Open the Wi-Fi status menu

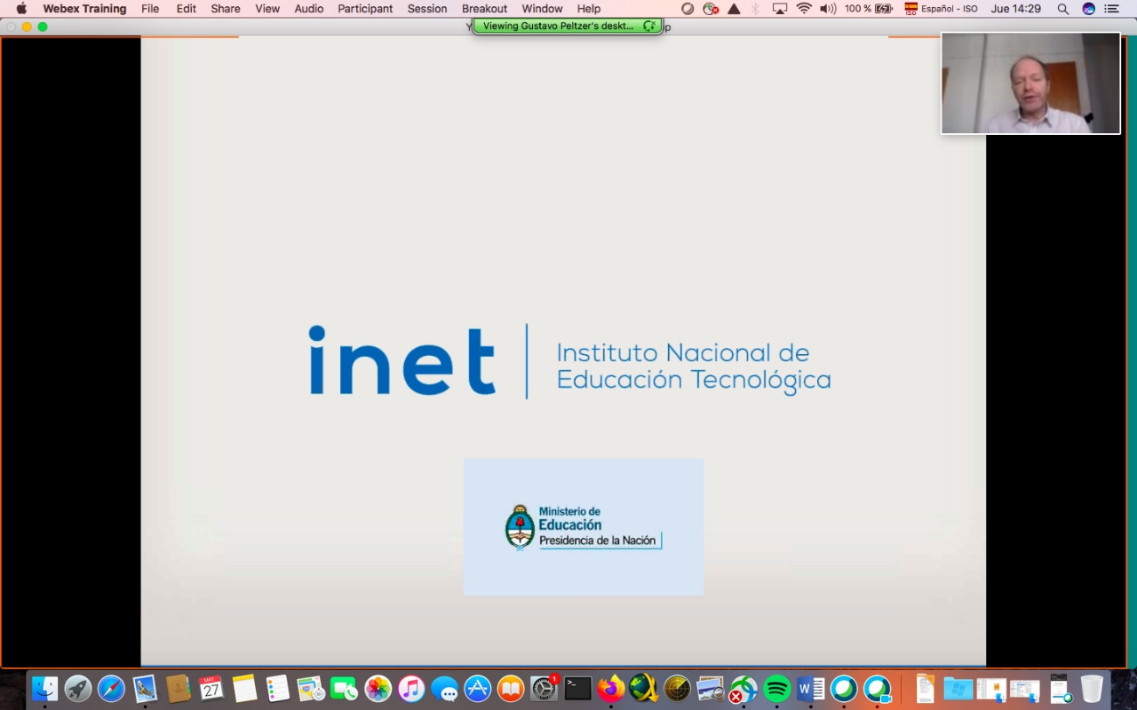[804, 9]
